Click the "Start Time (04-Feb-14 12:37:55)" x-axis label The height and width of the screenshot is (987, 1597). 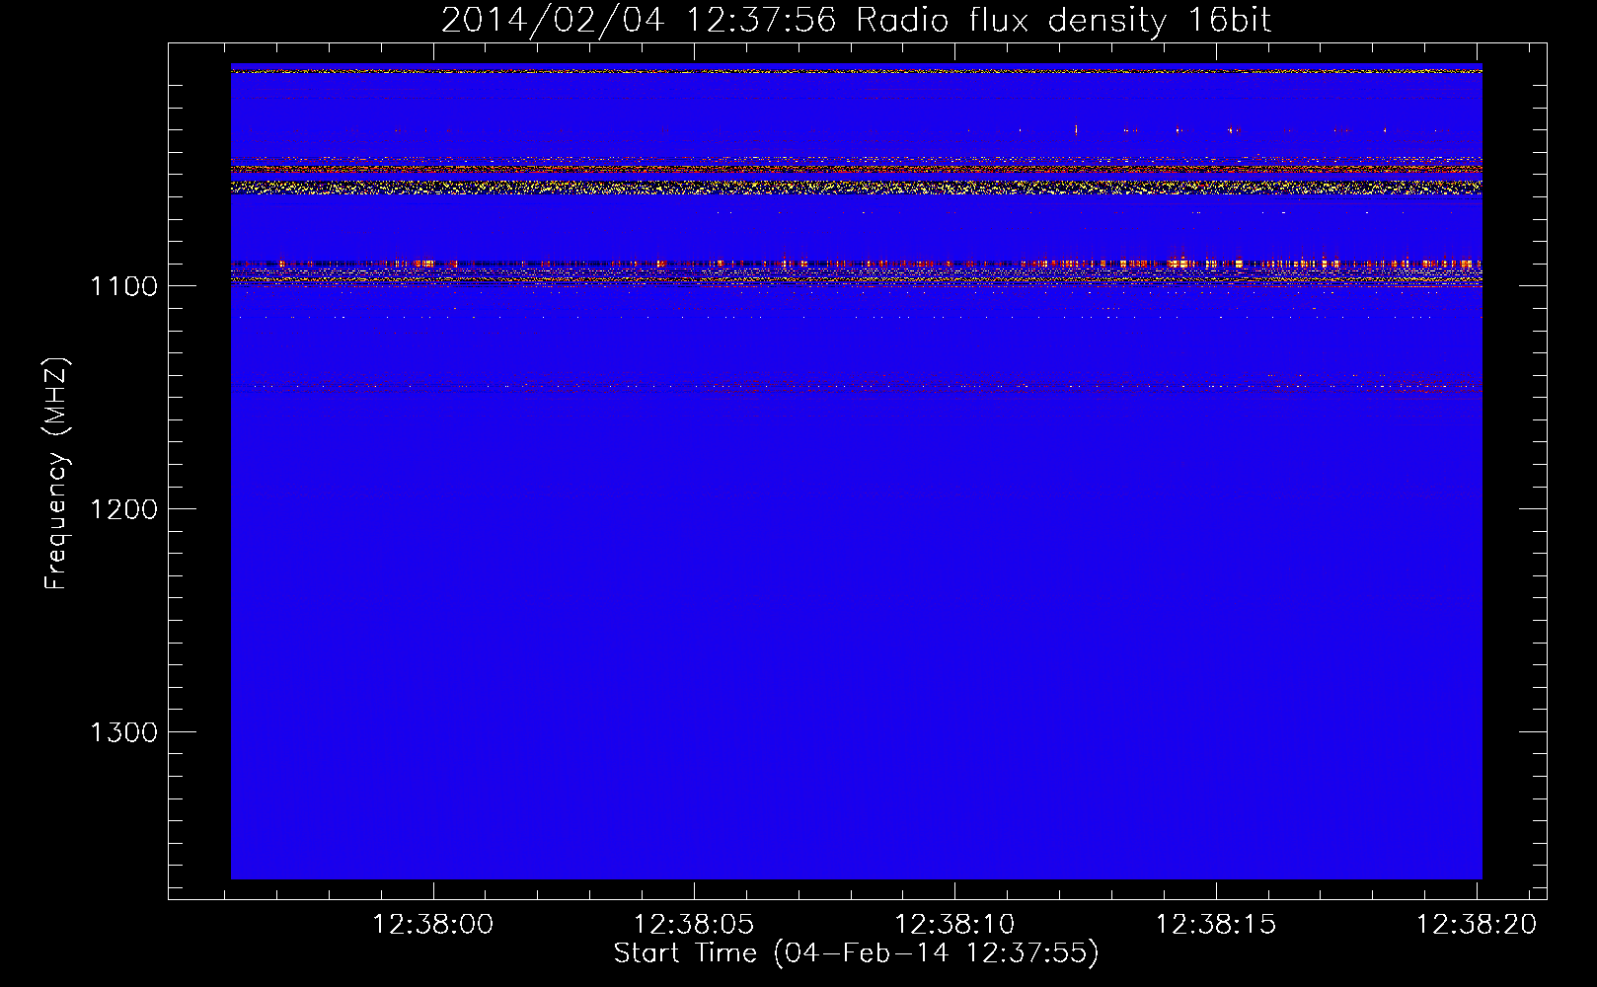(x=857, y=953)
